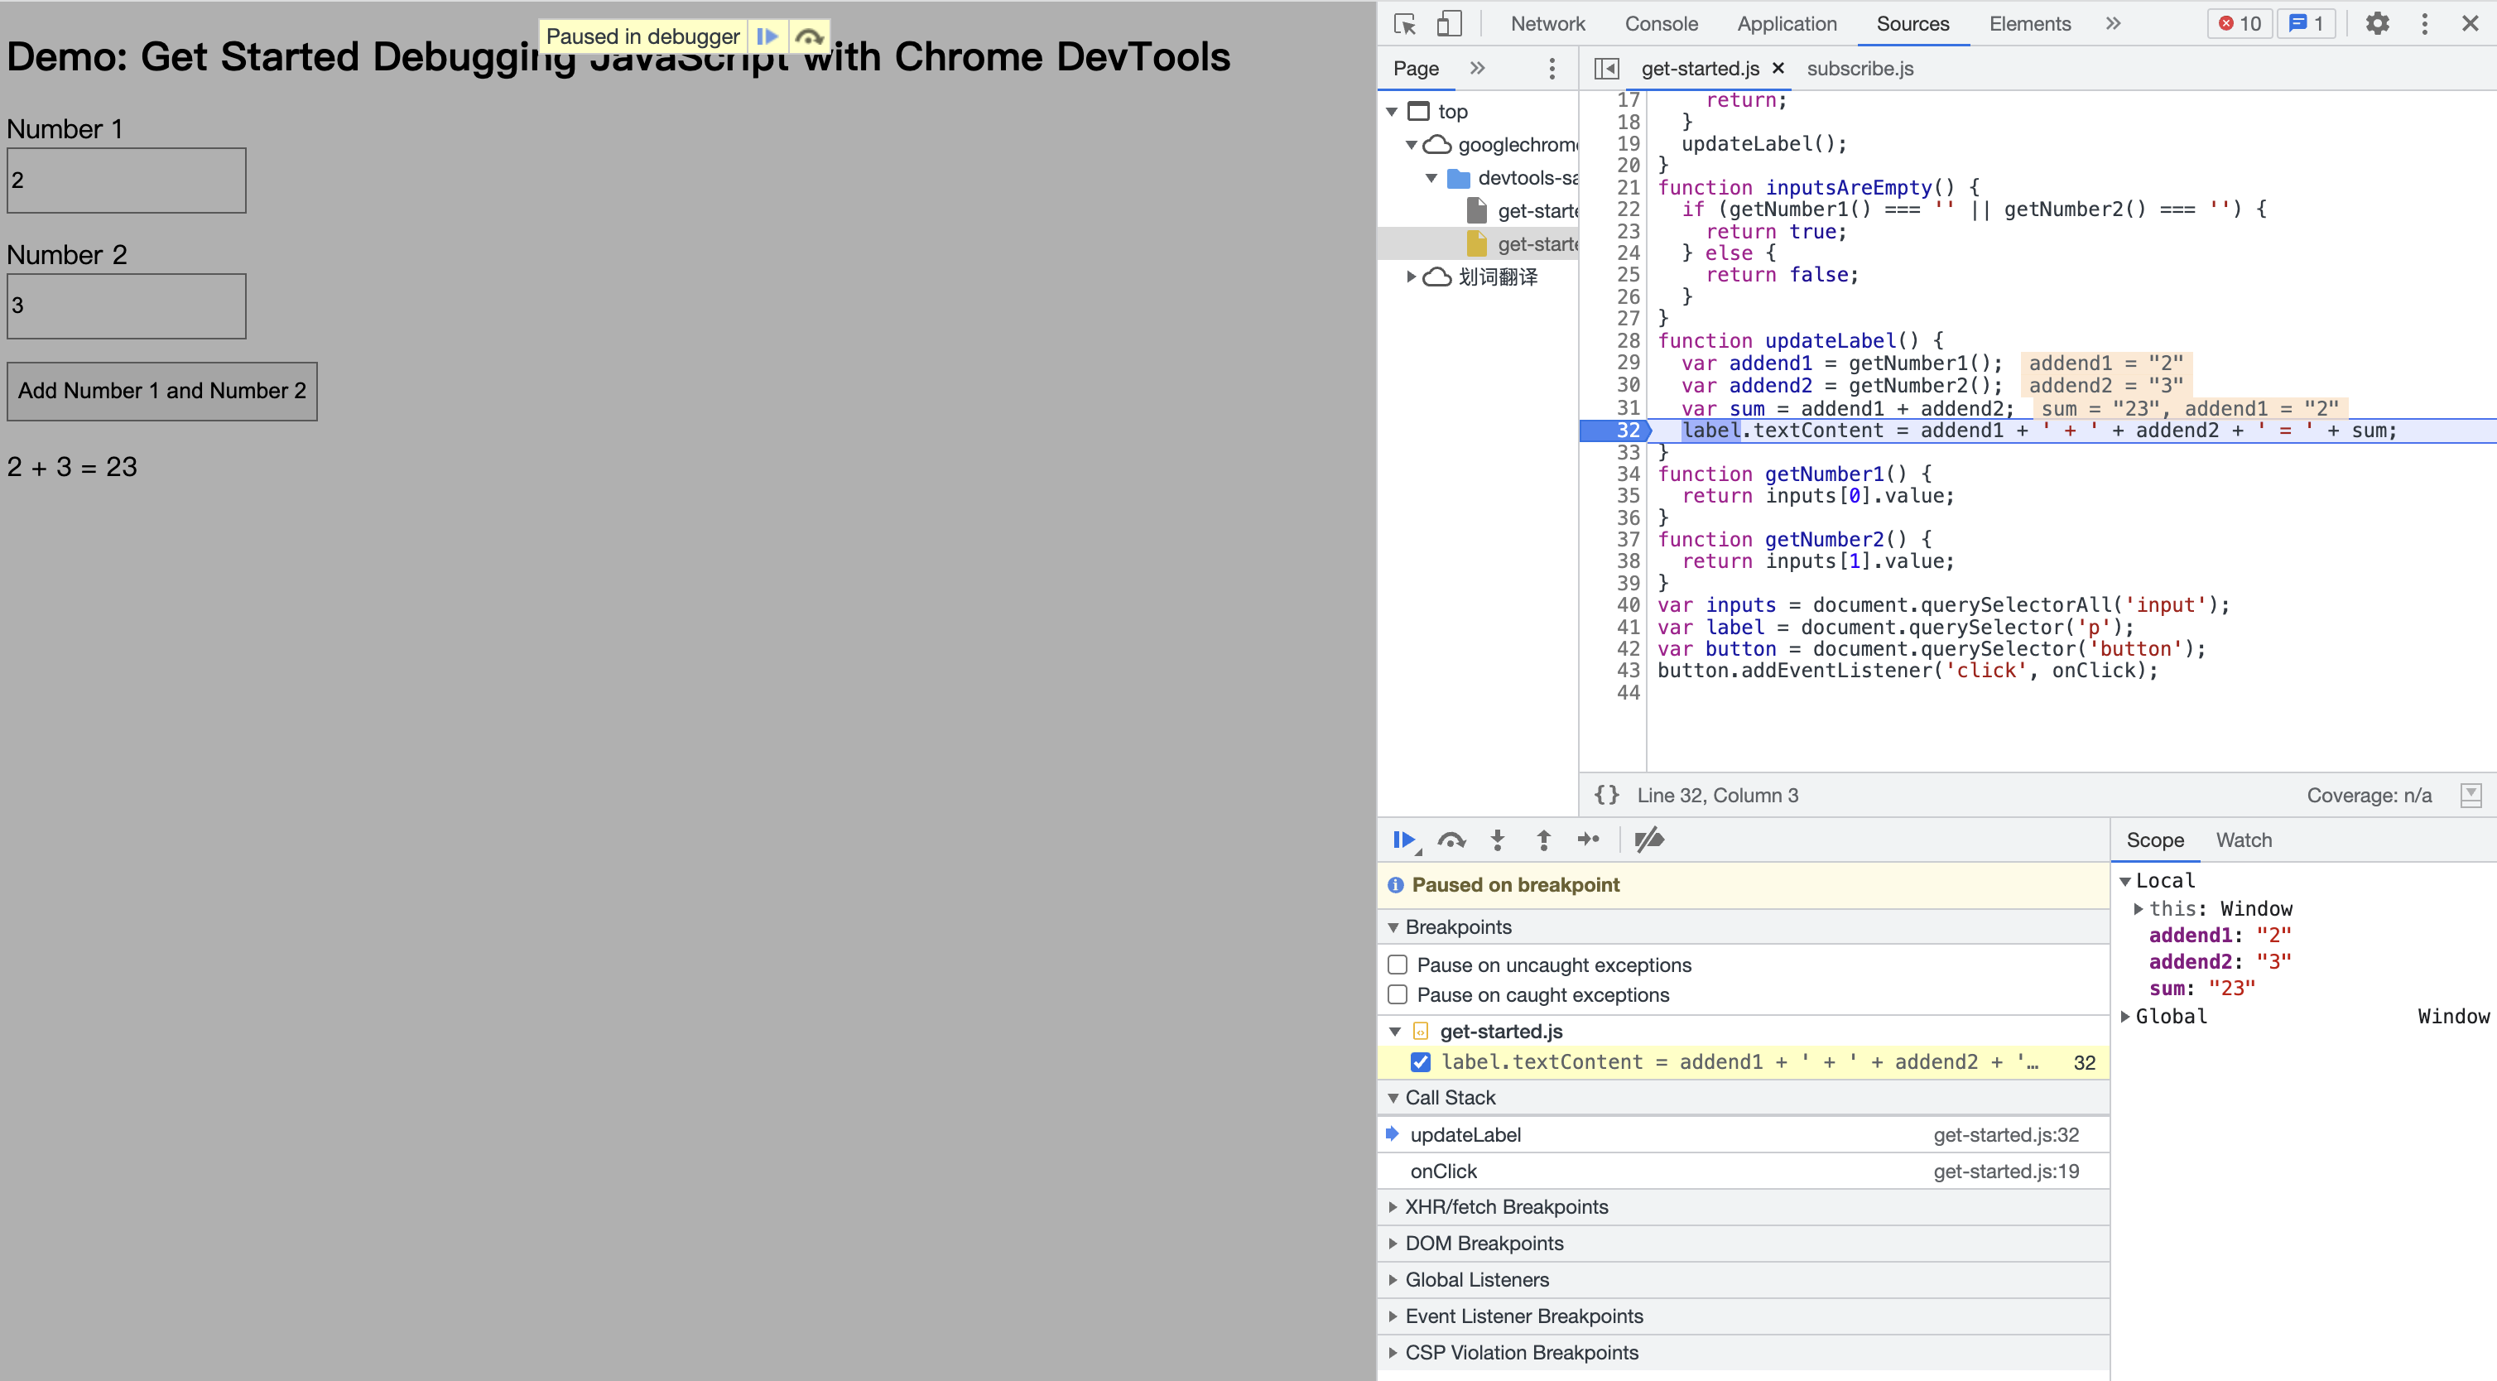
Task: Step out of current function
Action: click(x=1544, y=840)
